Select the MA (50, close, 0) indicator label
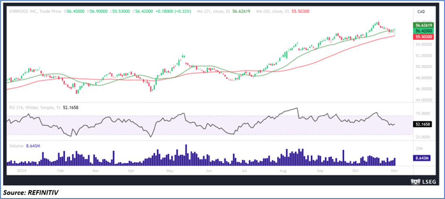Screen dimensions: 445x199 273,11
